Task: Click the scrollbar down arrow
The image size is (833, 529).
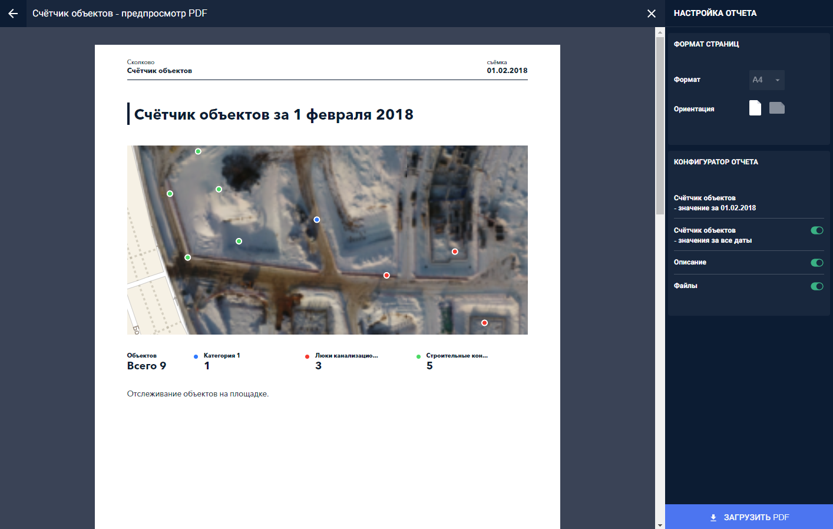Action: [660, 524]
